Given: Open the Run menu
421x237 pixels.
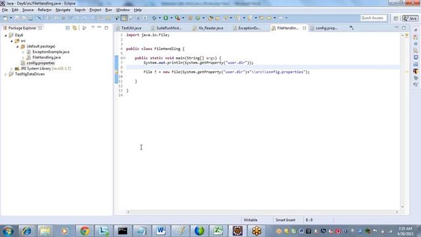Looking at the screenshot, I should click(x=109, y=10).
